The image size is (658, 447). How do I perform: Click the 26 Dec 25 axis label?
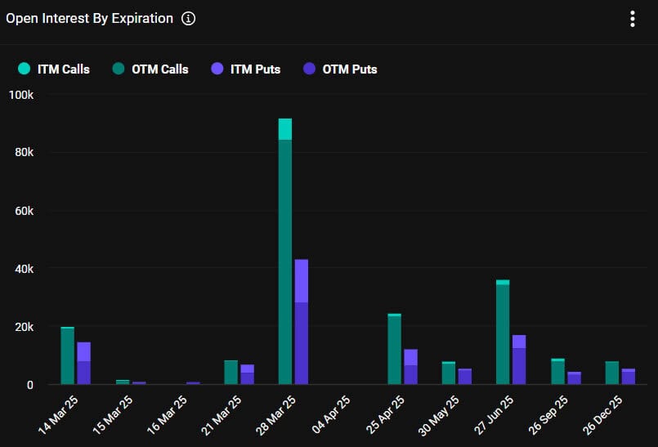click(x=602, y=414)
